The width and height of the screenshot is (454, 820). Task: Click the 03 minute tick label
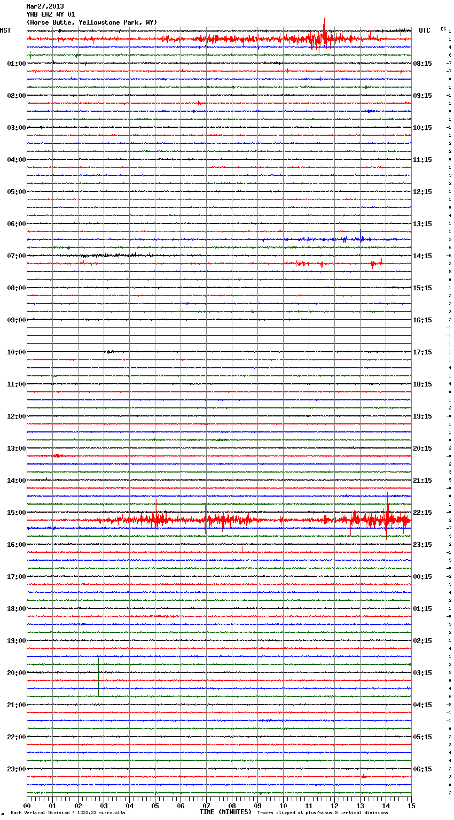tap(104, 806)
